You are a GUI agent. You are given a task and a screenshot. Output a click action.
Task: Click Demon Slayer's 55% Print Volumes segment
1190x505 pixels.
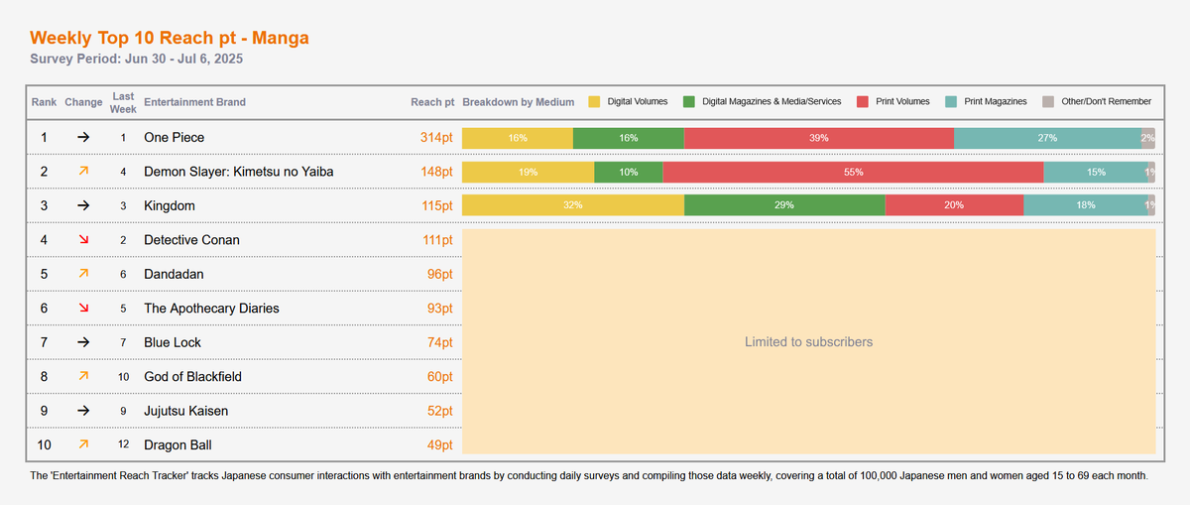click(x=854, y=172)
